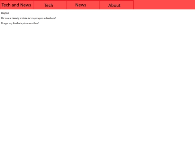Click the line 'If u got any feedback please email me!'
This screenshot has width=195, height=146.
20,23
